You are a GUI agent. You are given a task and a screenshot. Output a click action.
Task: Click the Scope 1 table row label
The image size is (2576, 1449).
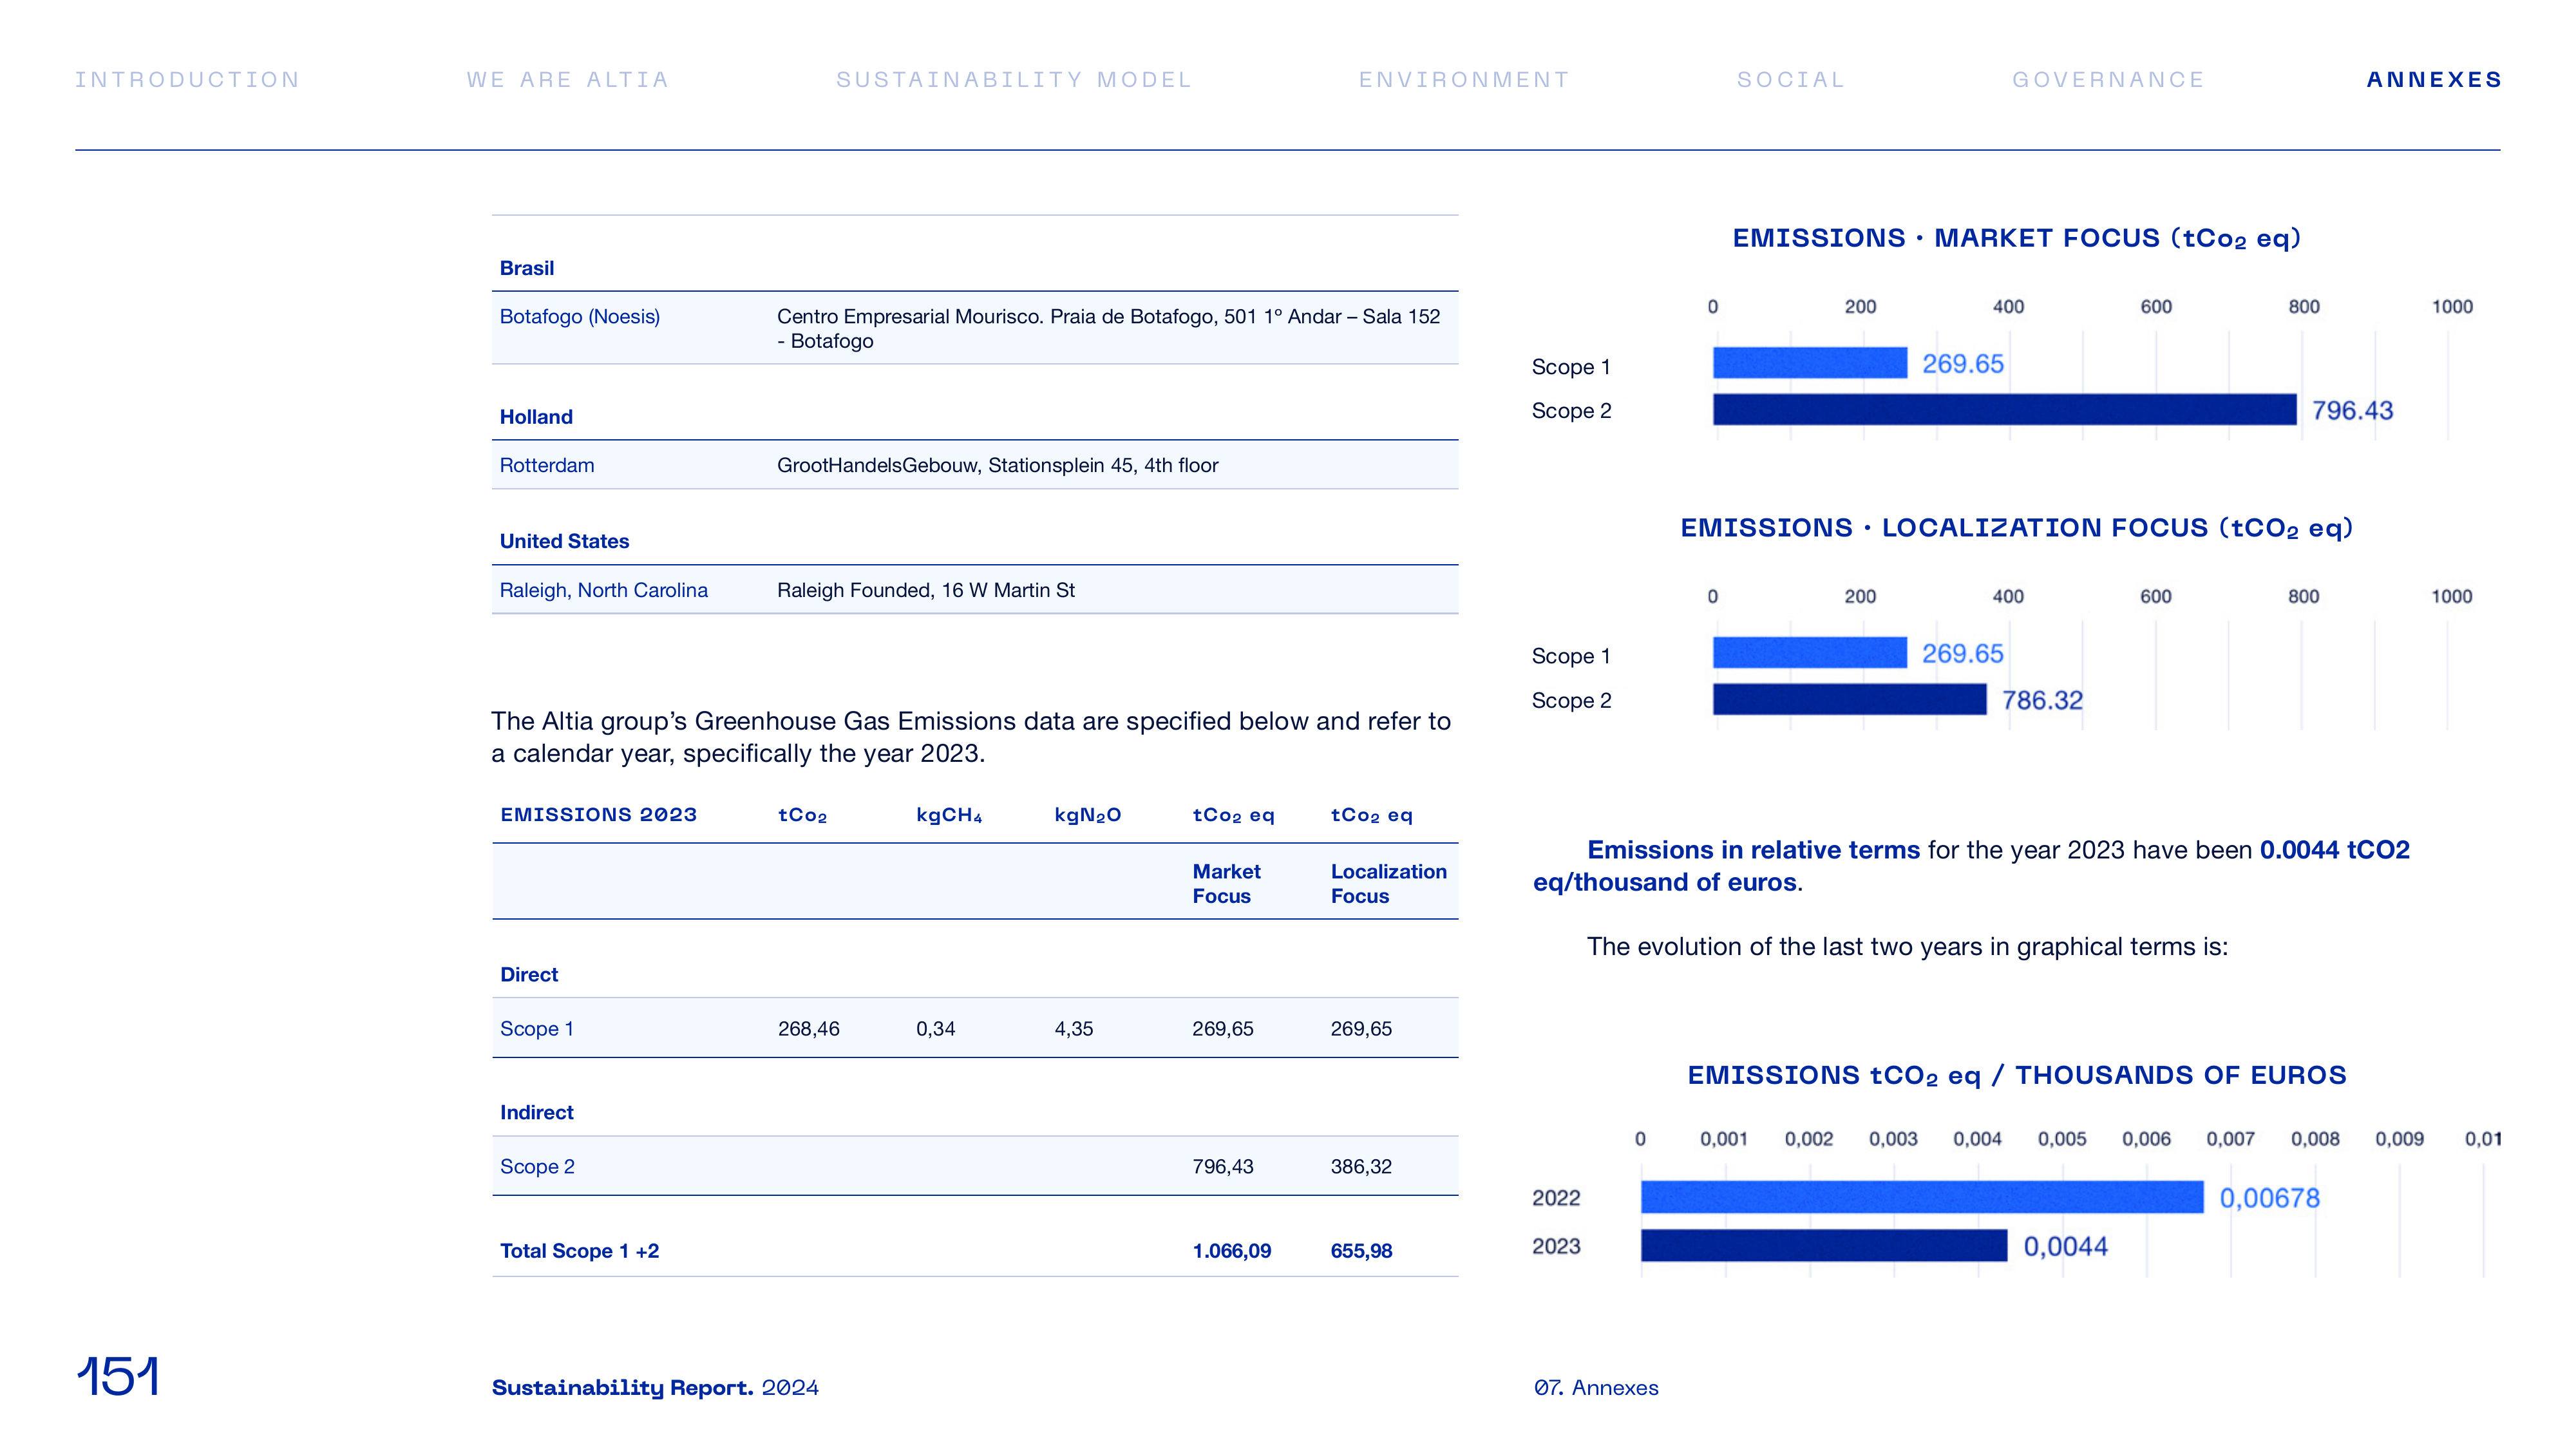(x=537, y=1029)
